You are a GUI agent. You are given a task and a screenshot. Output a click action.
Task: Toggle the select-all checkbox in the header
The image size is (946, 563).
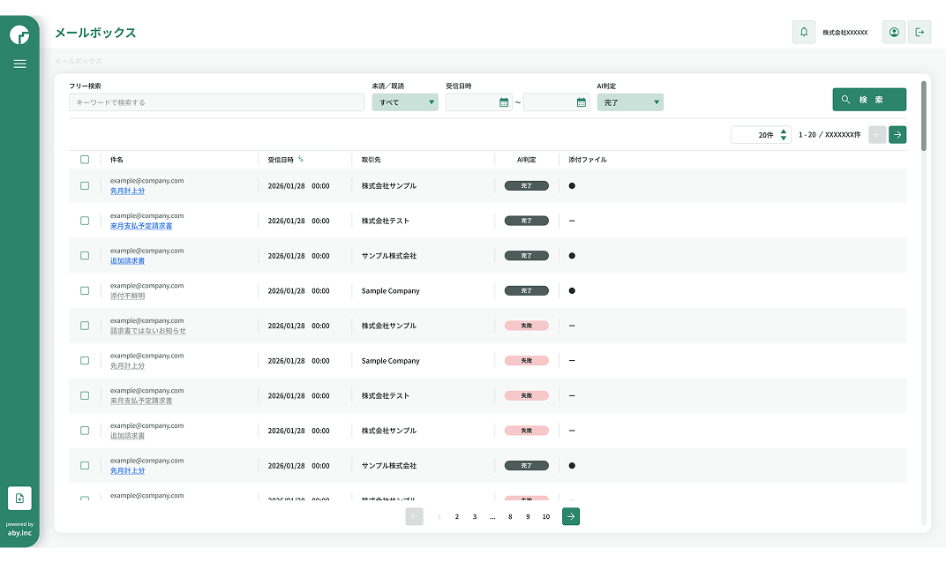point(85,160)
